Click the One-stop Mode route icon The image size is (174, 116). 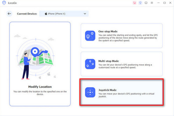pos(90,35)
